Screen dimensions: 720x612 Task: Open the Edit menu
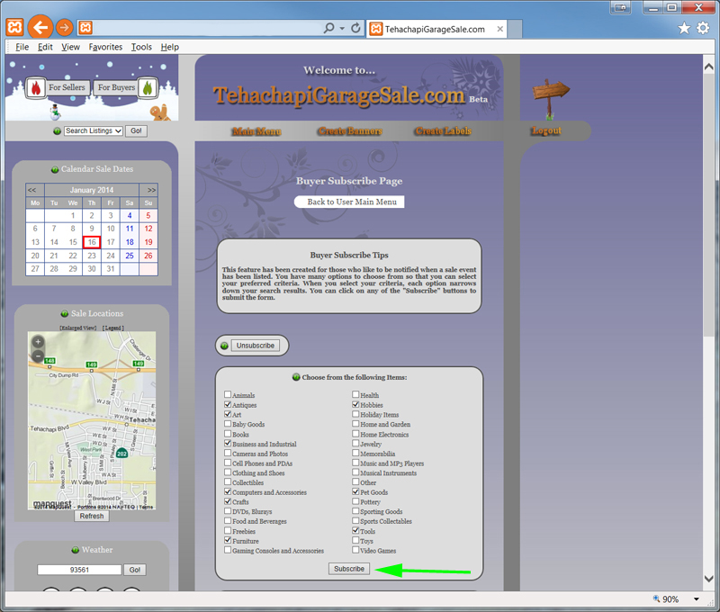(45, 47)
